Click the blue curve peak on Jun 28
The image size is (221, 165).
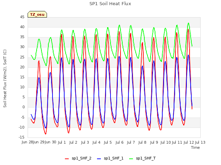(39, 78)
